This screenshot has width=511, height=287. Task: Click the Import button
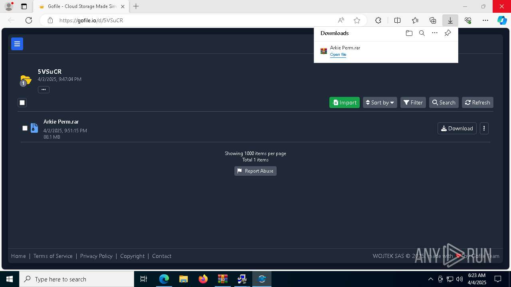[x=345, y=102]
